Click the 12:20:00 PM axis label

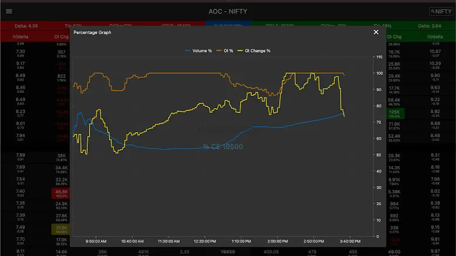coord(205,241)
